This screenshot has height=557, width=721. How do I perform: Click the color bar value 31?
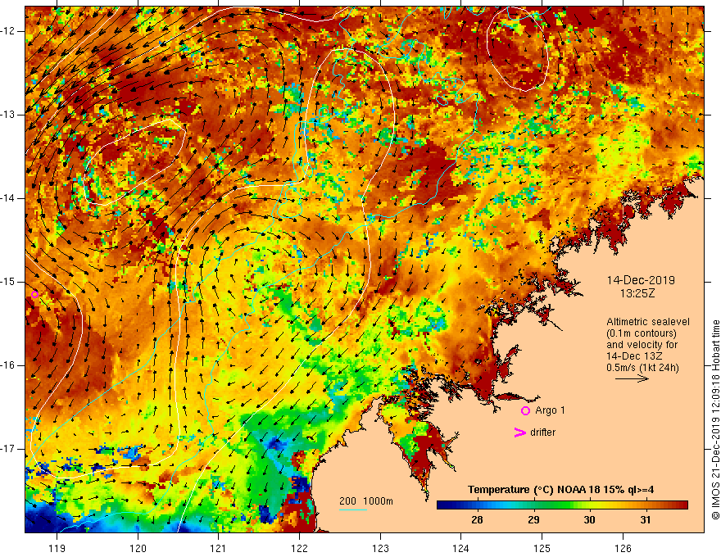click(646, 520)
